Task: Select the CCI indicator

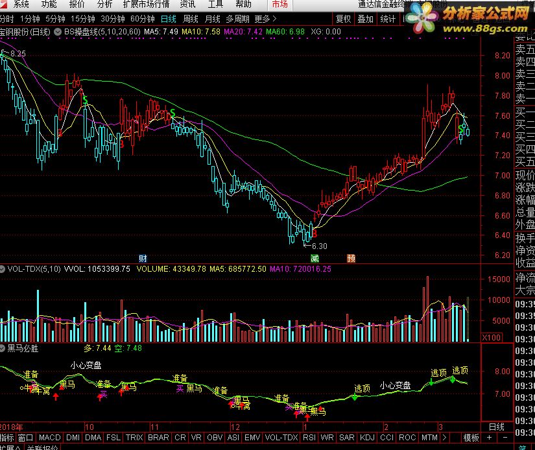Action: click(387, 438)
